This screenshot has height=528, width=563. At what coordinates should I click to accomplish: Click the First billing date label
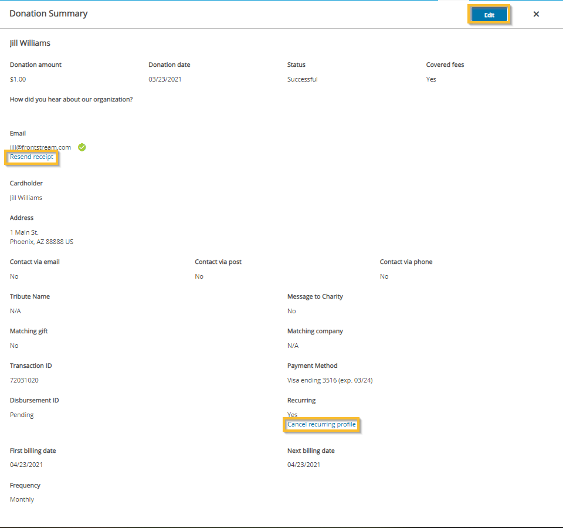(33, 451)
